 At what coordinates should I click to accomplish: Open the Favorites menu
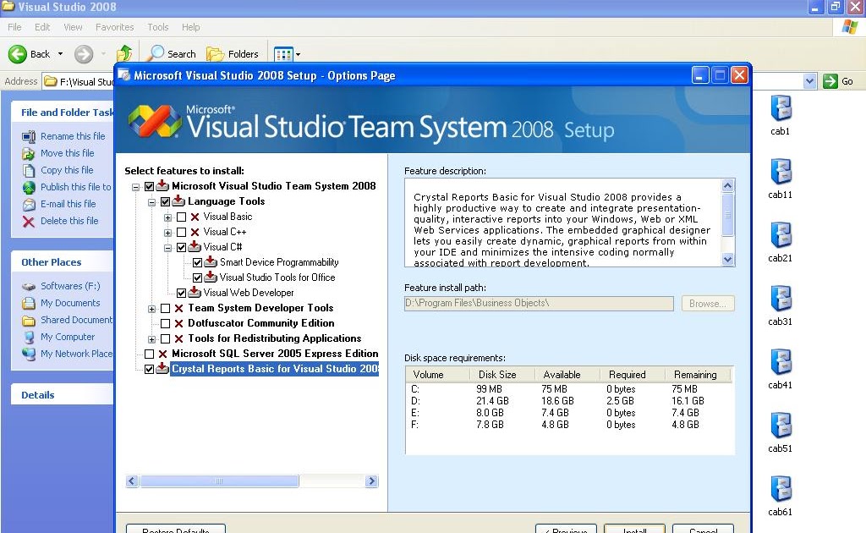pyautogui.click(x=114, y=26)
